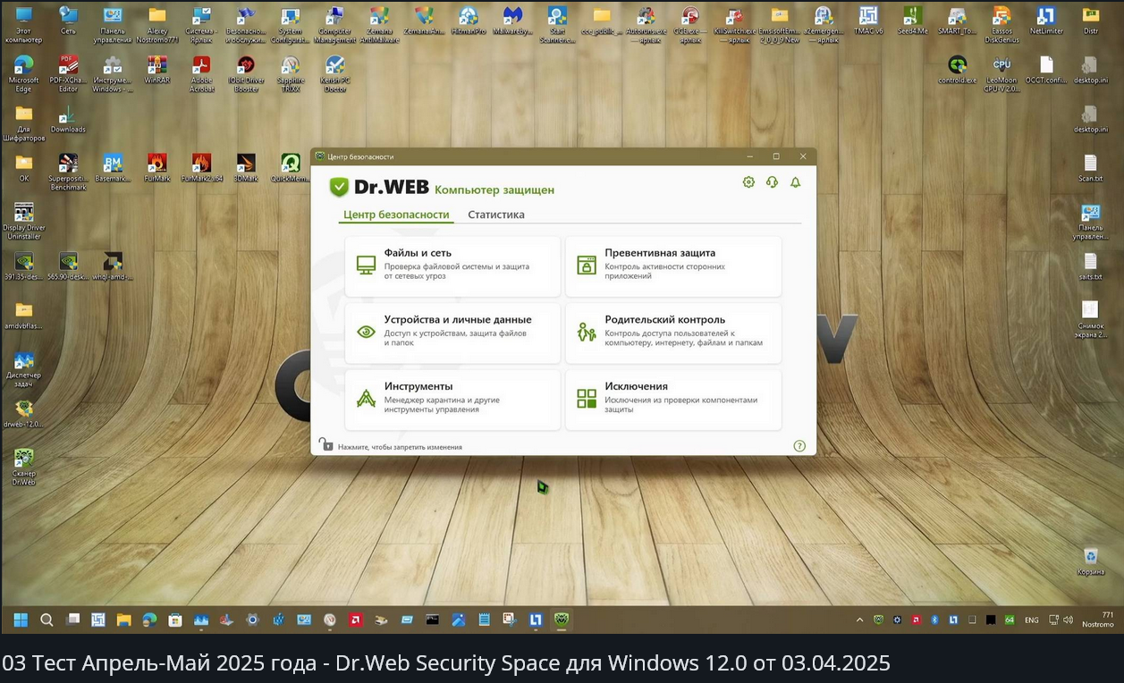
Task: Select LeoMoon CPU-V desktop icon
Action: (1001, 74)
